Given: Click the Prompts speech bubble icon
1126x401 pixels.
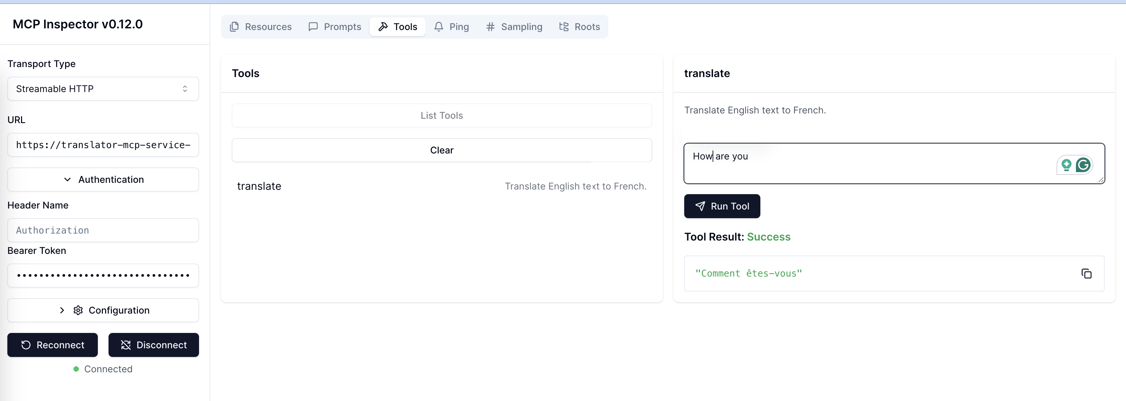Looking at the screenshot, I should click(313, 27).
